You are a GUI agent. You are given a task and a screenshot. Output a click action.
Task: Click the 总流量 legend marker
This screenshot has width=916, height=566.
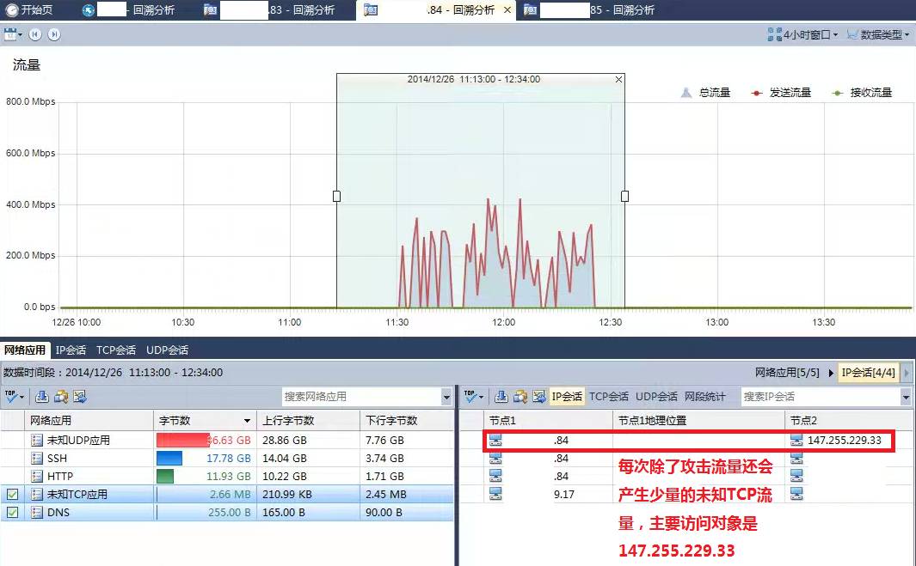686,92
